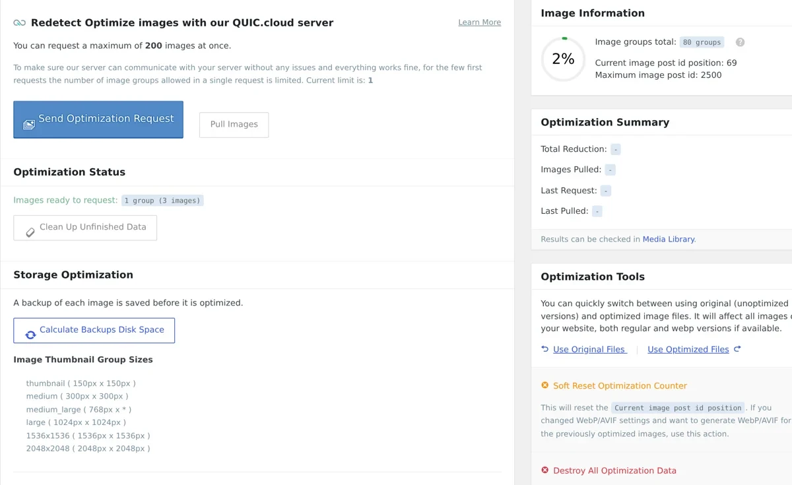Click the Redetect link icon beside heading
The width and height of the screenshot is (792, 485).
click(20, 22)
